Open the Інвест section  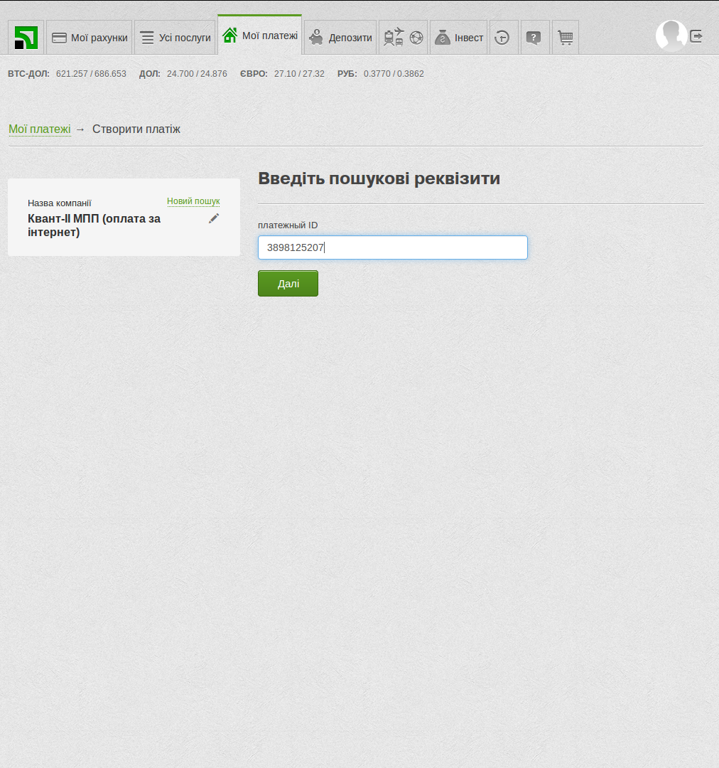click(458, 38)
